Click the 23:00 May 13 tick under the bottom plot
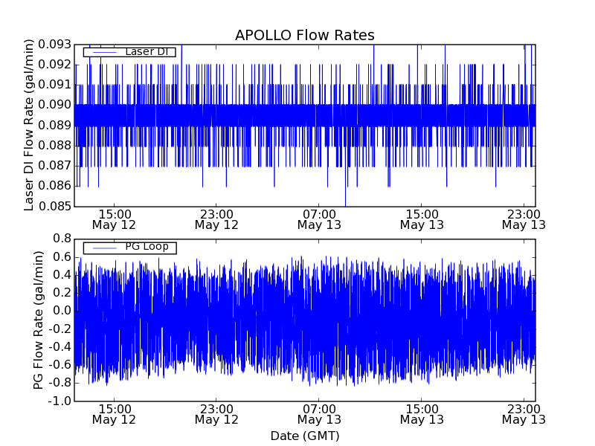Viewport: 595px width, 446px height. tap(524, 413)
